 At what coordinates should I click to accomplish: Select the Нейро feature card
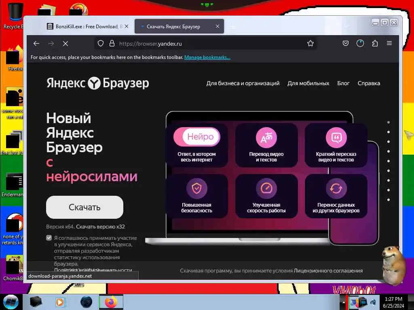click(197, 145)
